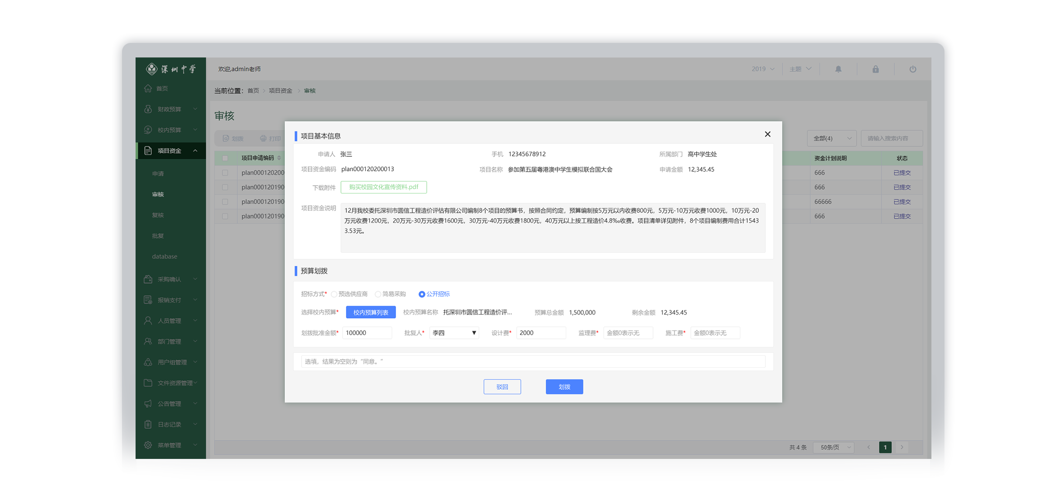The width and height of the screenshot is (1053, 485).
Task: Click the lock screen icon
Action: coord(875,69)
